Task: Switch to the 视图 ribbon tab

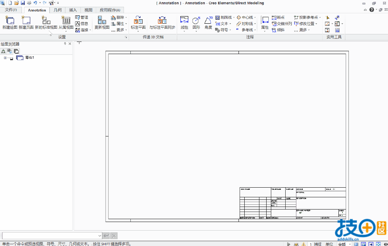Action: point(88,10)
